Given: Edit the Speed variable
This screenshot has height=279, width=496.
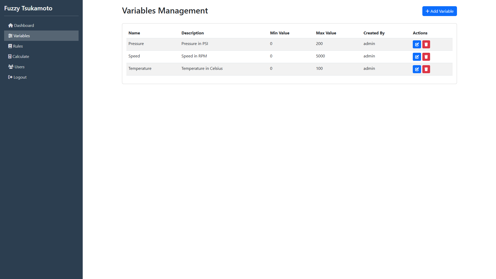Looking at the screenshot, I should (417, 57).
